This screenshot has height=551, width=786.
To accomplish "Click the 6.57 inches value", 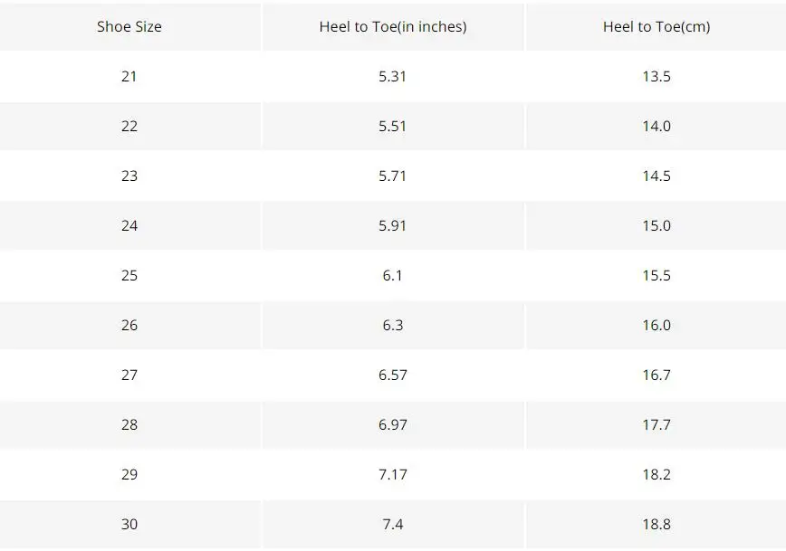I will click(x=392, y=375).
